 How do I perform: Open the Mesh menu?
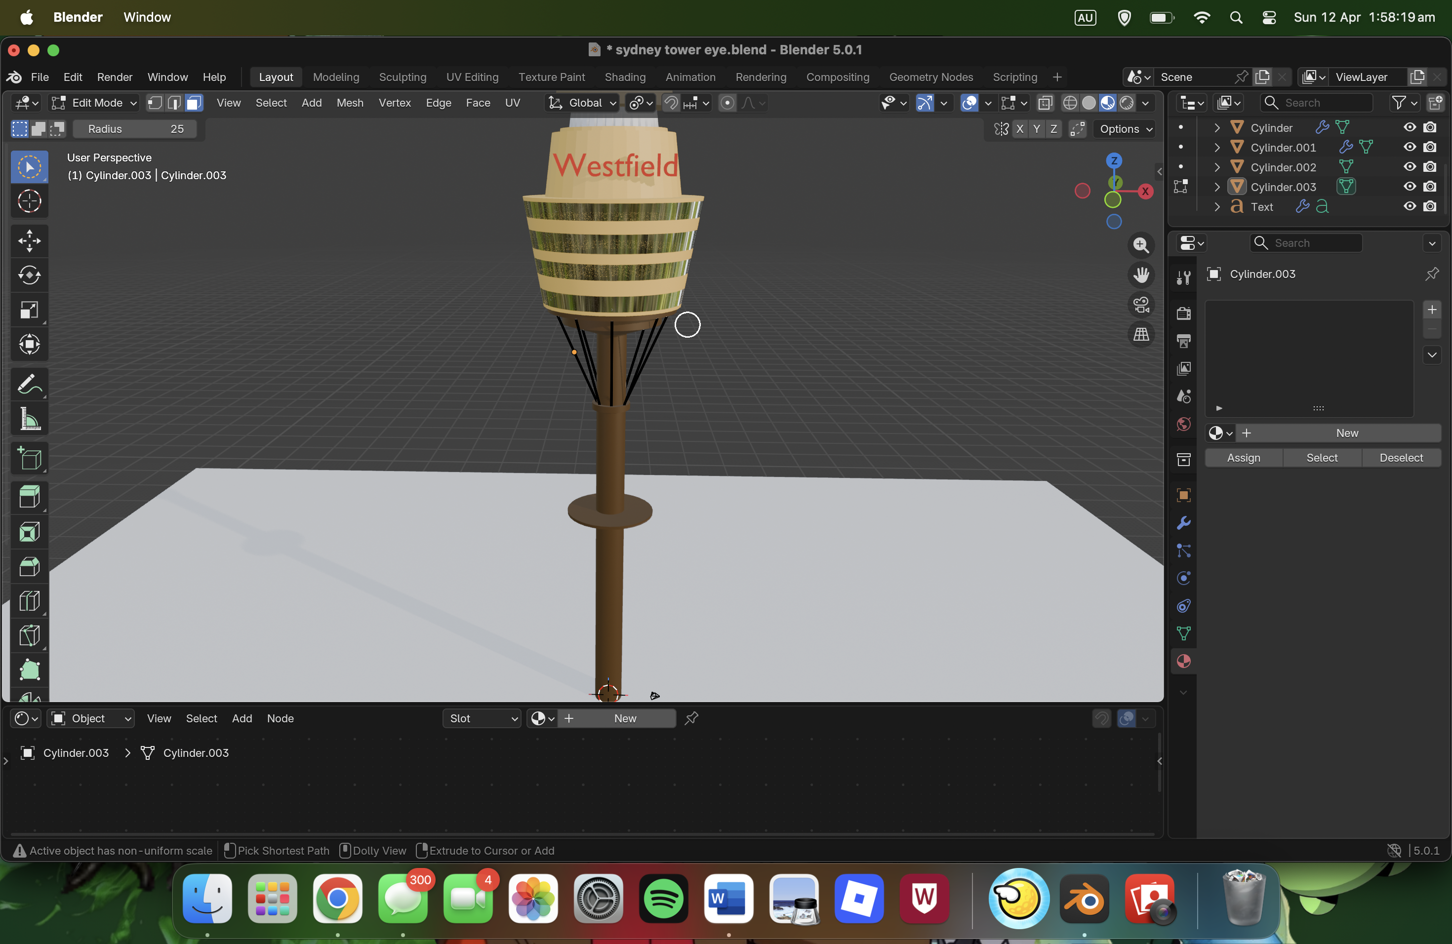point(350,103)
